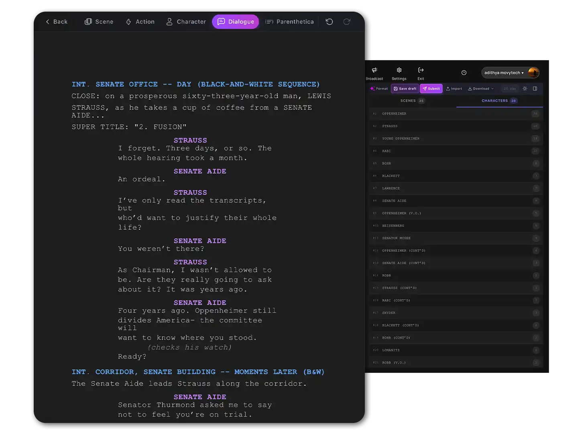Select SENATE AIDE in the characters list

(456, 201)
